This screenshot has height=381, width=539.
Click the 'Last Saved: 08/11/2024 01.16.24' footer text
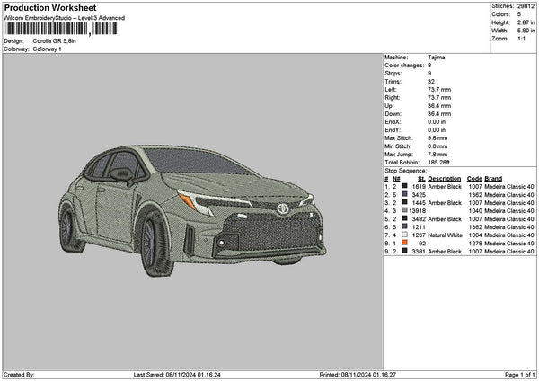click(x=177, y=375)
